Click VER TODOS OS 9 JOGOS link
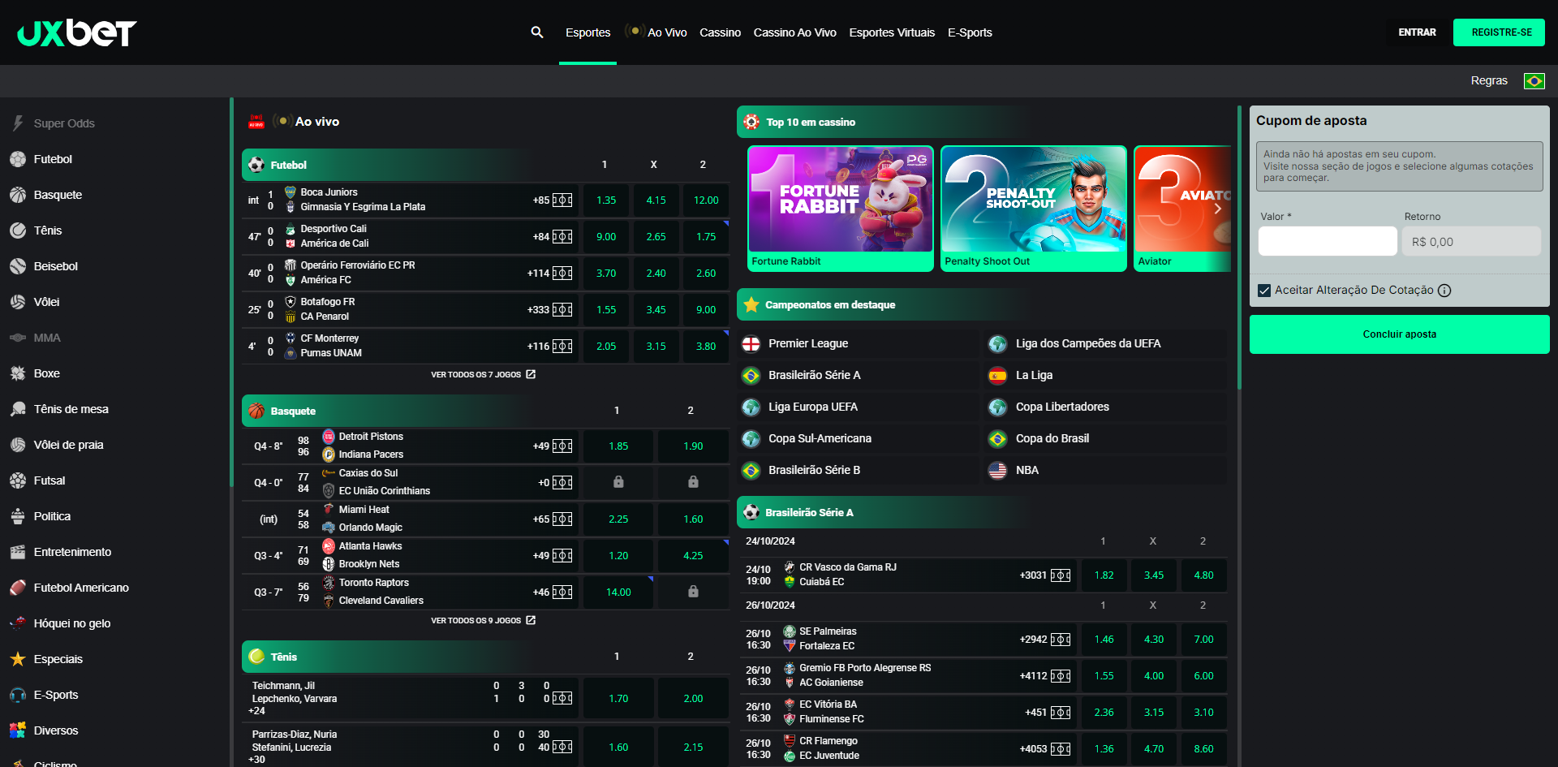The image size is (1558, 767). coord(483,620)
